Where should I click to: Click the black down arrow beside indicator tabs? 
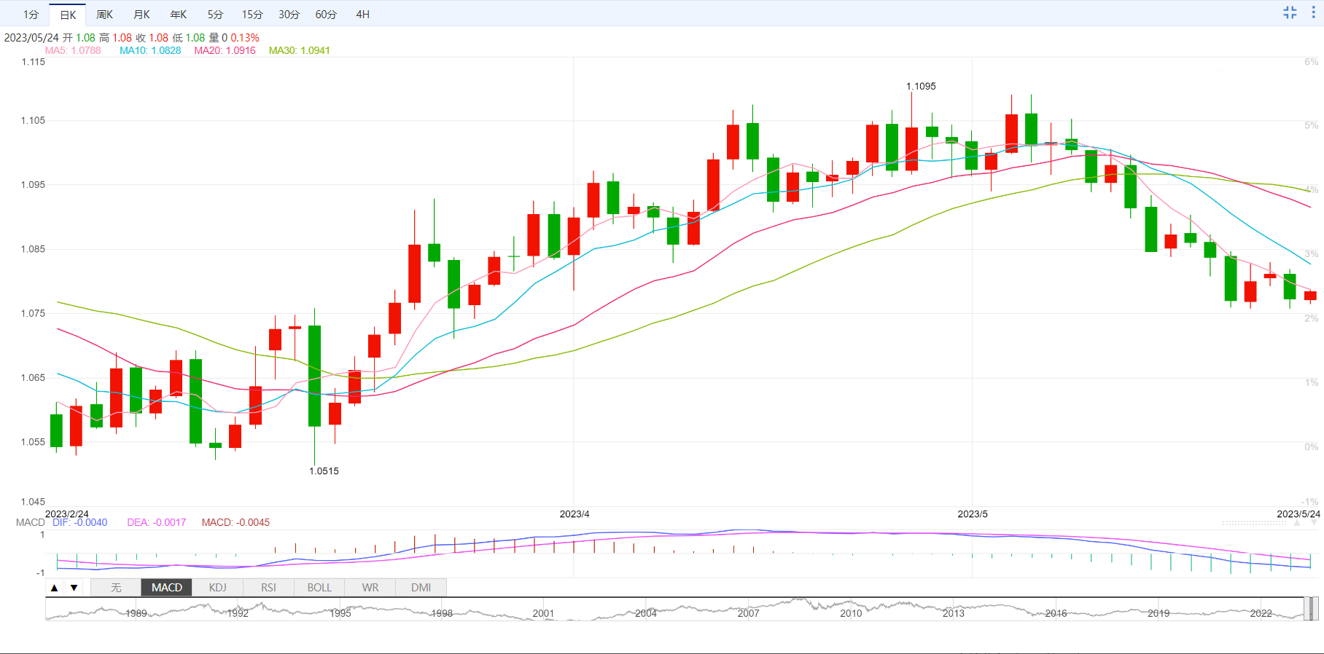point(74,588)
